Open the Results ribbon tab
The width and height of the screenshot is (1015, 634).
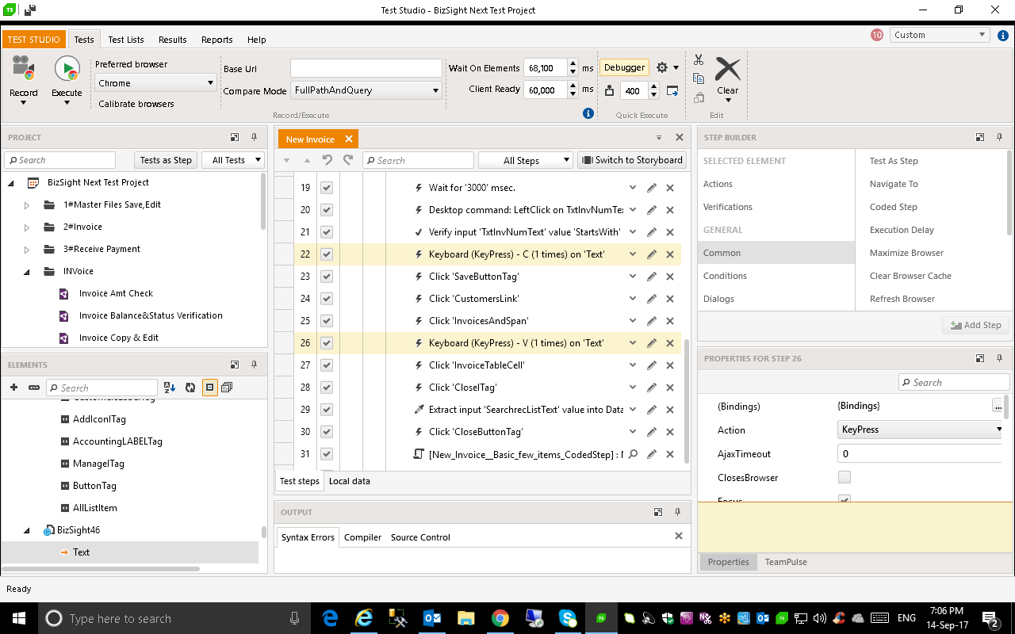pyautogui.click(x=172, y=40)
